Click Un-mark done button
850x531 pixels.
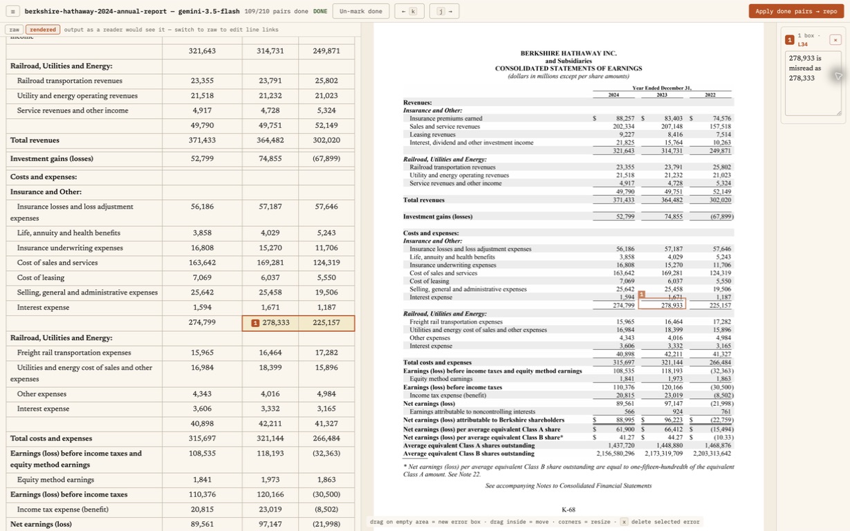click(360, 11)
